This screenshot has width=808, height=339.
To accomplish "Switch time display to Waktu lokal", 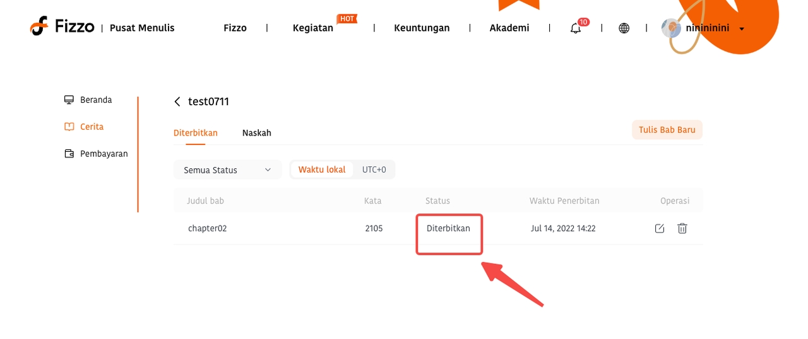I will coord(322,169).
